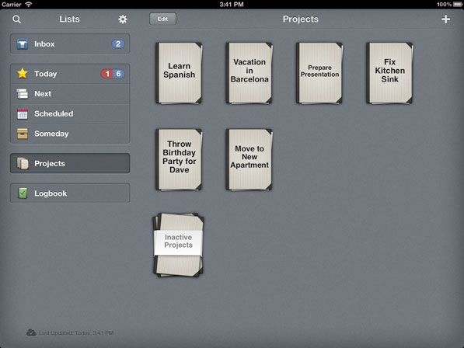464x348 pixels.
Task: Open Throw Birthday Party for Dave project
Action: (x=179, y=160)
